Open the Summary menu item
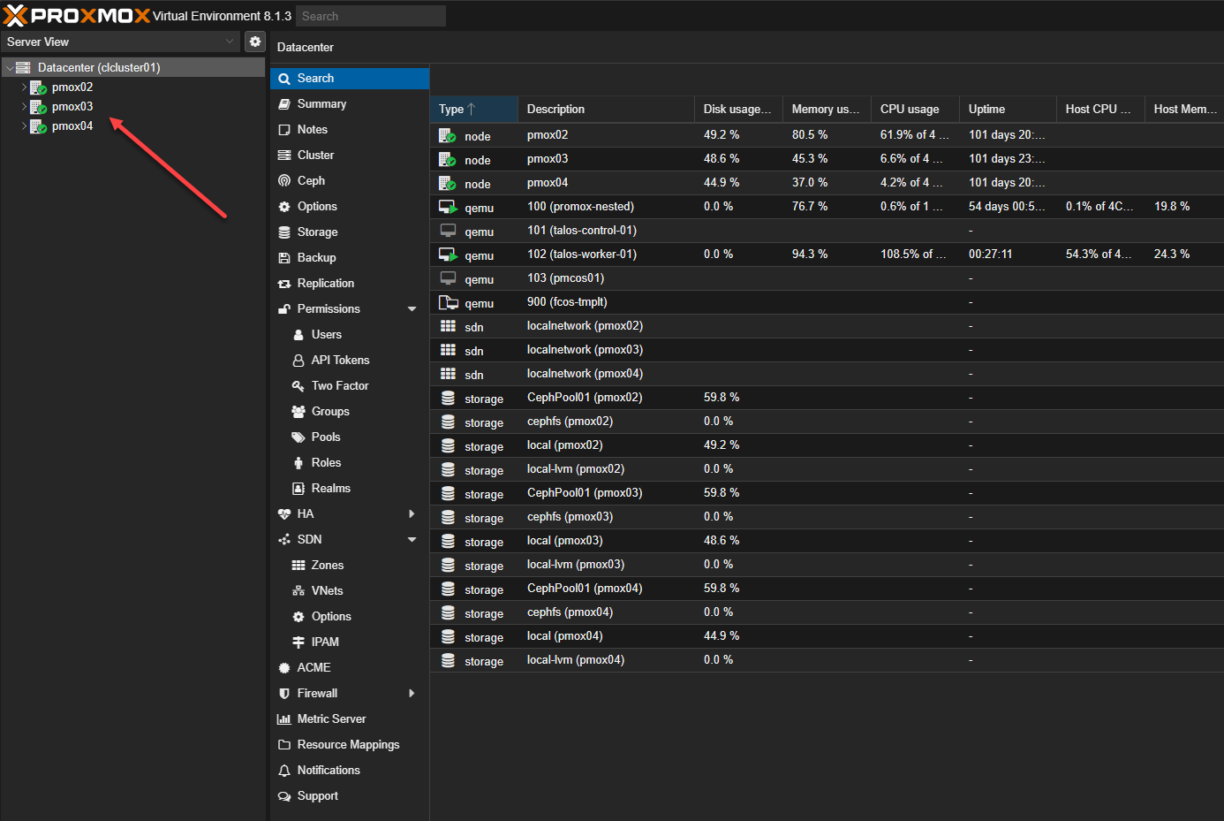Image resolution: width=1224 pixels, height=821 pixels. pyautogui.click(x=321, y=103)
